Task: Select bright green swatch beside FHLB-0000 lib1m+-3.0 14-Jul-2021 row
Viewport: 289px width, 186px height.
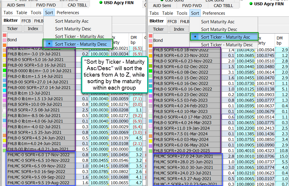Action: 5,70
